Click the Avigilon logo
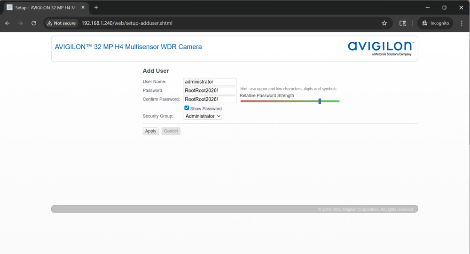Image resolution: width=470 pixels, height=254 pixels. (381, 48)
